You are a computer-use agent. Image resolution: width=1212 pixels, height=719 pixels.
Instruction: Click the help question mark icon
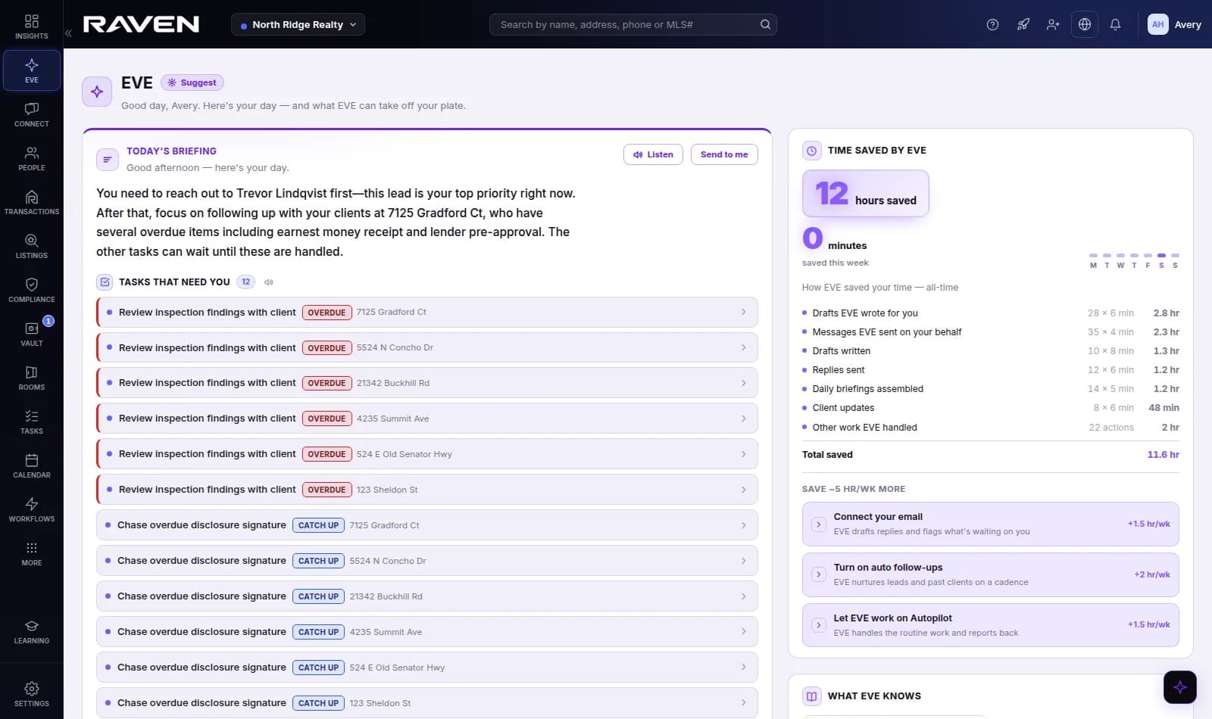992,24
